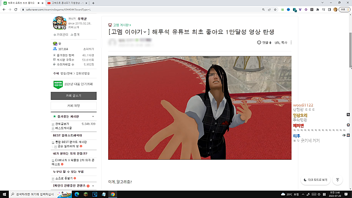Go back to the previous page
352x198 pixels.
(4, 10)
